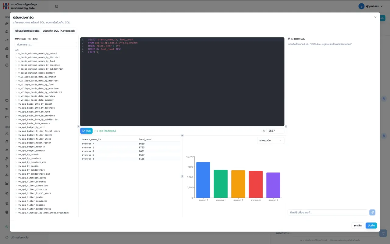The width and height of the screenshot is (390, 244).
Task: Expand vw_api_filter_grades chevron
Action: (x=16, y=197)
